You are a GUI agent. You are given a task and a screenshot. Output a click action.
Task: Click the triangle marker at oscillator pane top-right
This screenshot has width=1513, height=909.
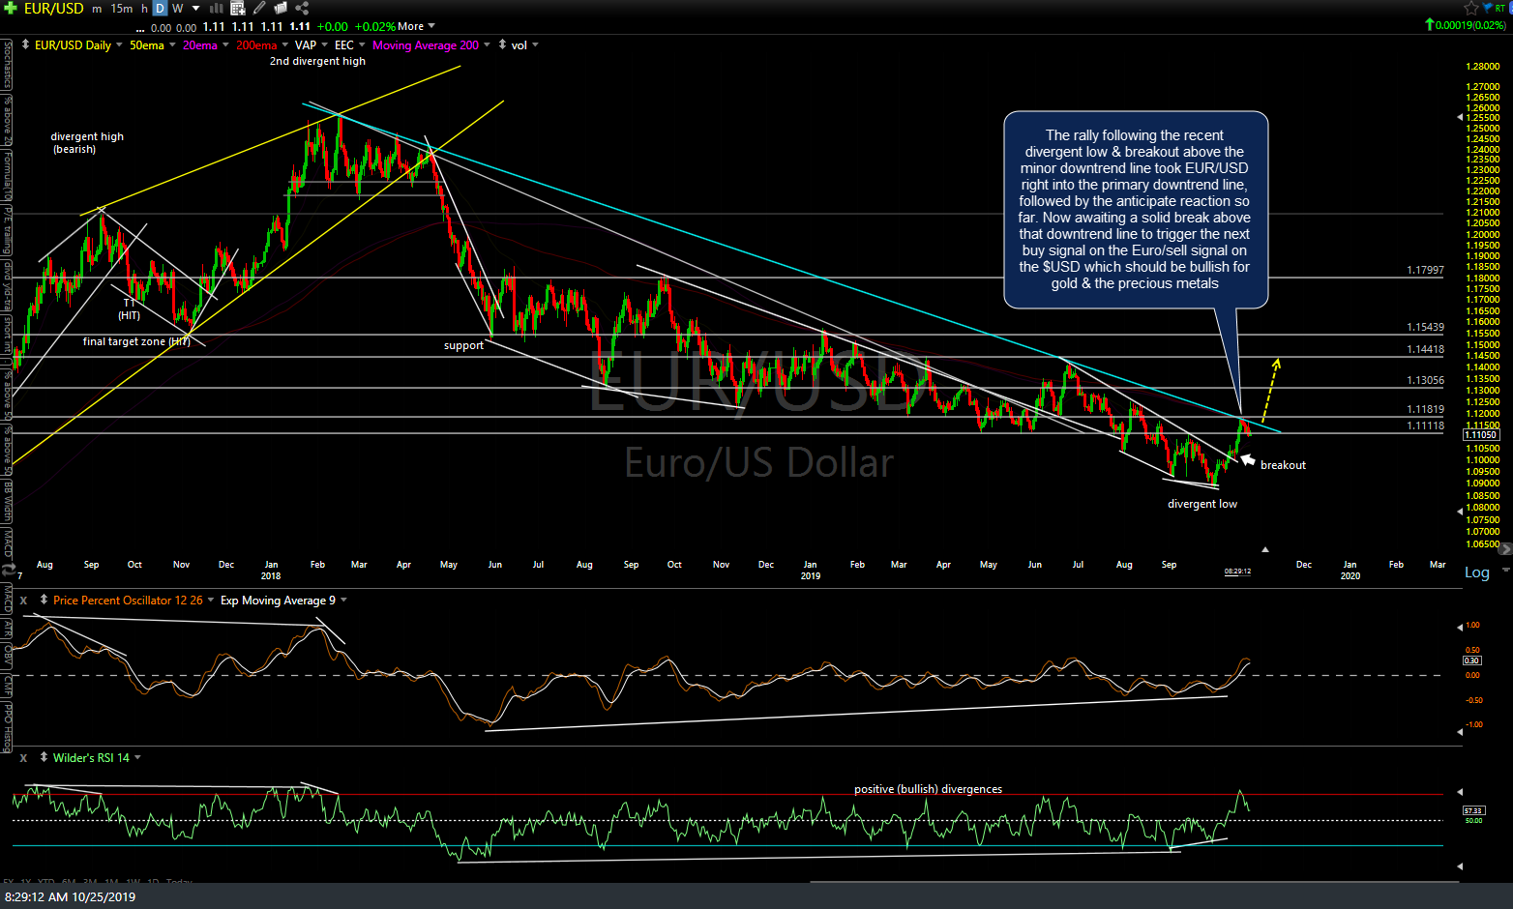pyautogui.click(x=1460, y=628)
